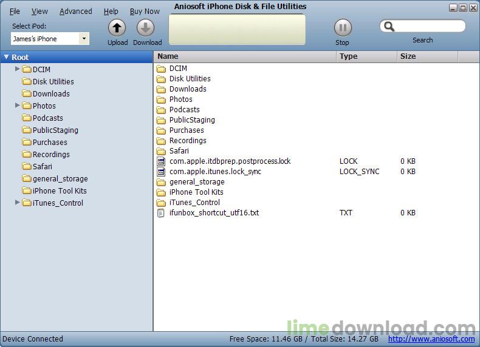The image size is (480, 347).
Task: Maximize the Aniosoft window
Action: (463, 8)
